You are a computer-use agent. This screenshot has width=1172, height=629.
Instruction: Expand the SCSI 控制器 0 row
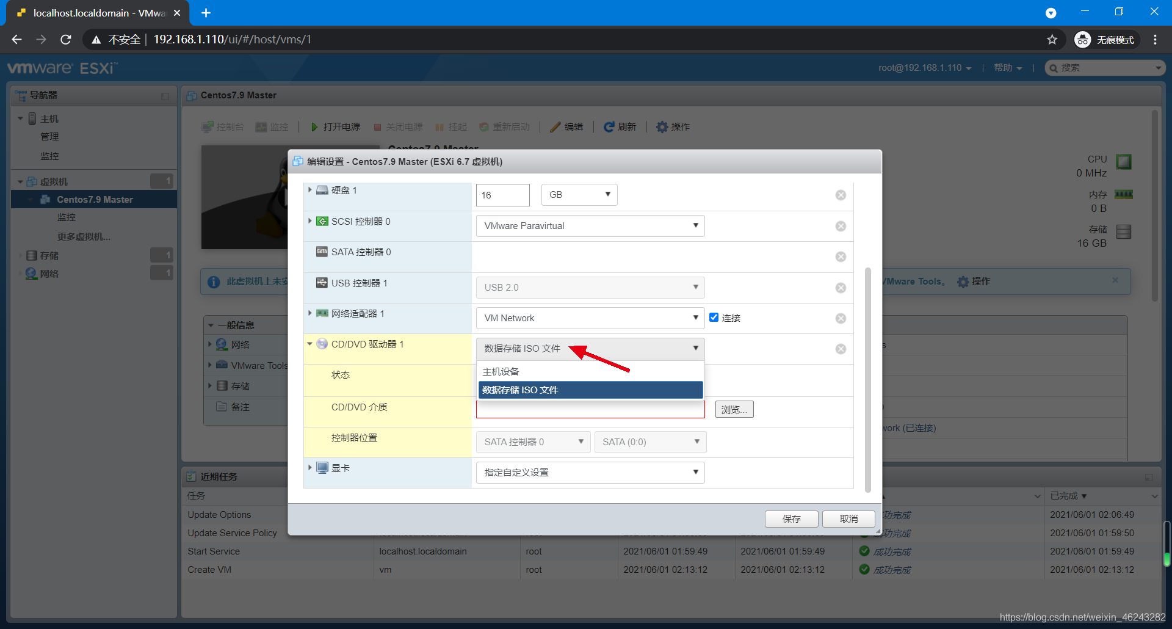(310, 221)
